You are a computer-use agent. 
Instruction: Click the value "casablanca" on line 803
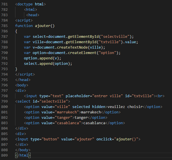(68, 123)
